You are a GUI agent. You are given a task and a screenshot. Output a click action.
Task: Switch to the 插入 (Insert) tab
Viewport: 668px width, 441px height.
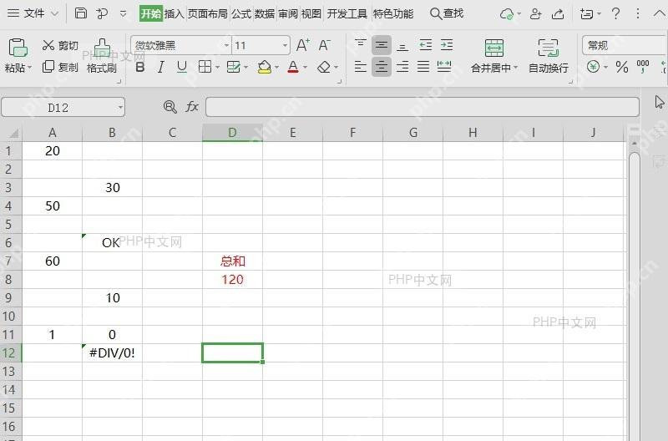click(175, 14)
